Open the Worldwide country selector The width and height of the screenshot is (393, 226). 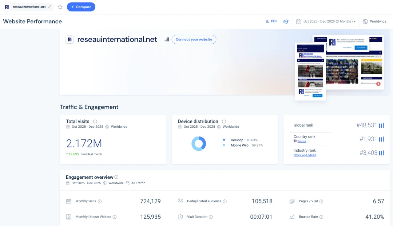pos(374,21)
